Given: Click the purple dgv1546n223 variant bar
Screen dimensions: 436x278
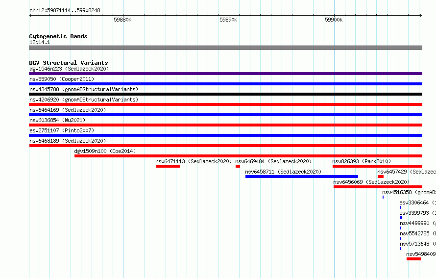Looking at the screenshot, I should pos(225,74).
